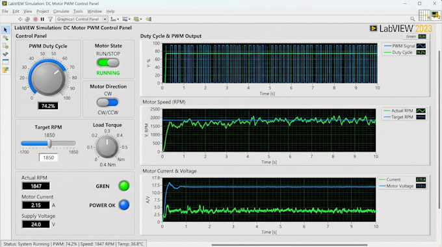Minimize the LabVIEW window

(405, 4)
